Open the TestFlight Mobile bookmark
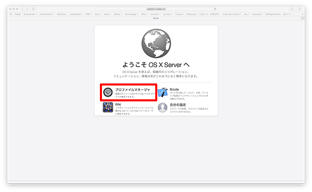The height and width of the screenshot is (192, 312). (273, 14)
